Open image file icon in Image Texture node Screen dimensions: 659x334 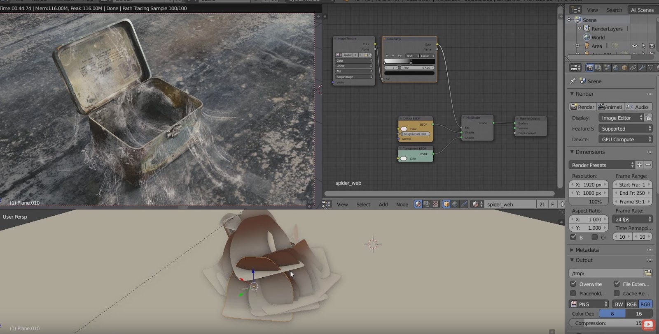pyautogui.click(x=365, y=55)
